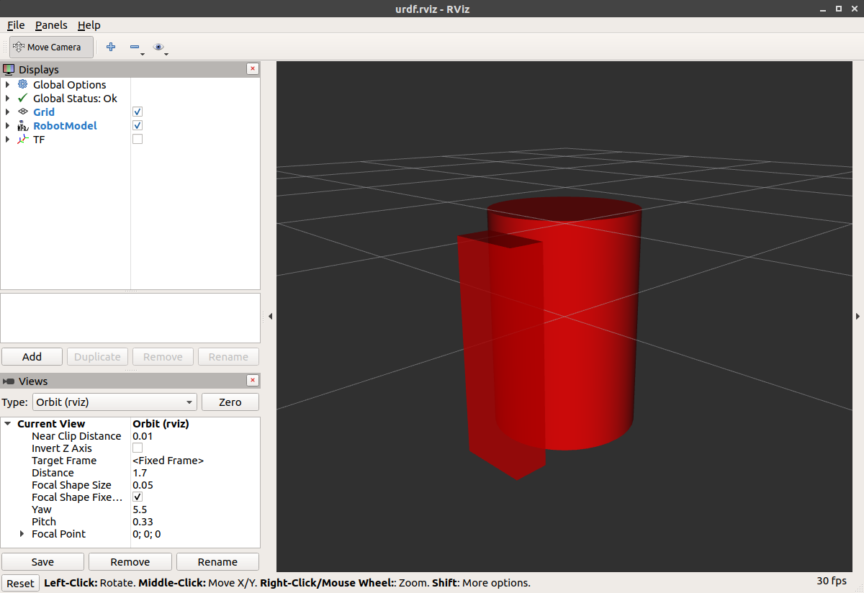Viewport: 864px width, 593px height.
Task: Open the view Type dropdown
Action: coord(114,402)
